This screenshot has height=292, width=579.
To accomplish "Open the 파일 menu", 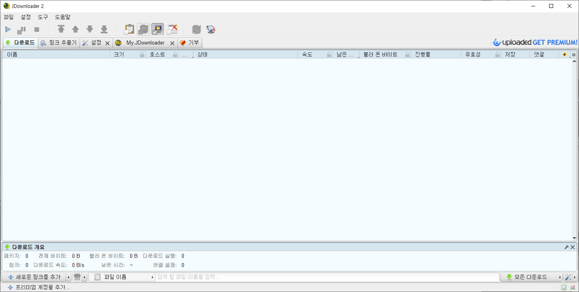I will point(8,17).
